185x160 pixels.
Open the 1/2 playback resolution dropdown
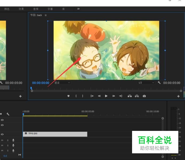point(146,83)
